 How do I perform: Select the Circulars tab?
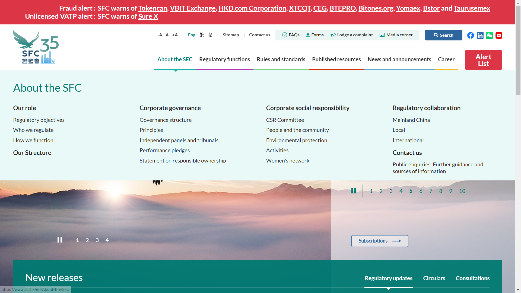click(x=434, y=278)
